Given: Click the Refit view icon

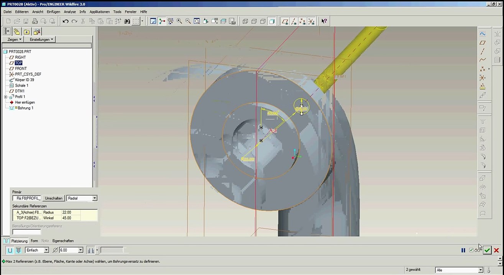Looking at the screenshot, I should pyautogui.click(x=197, y=21).
